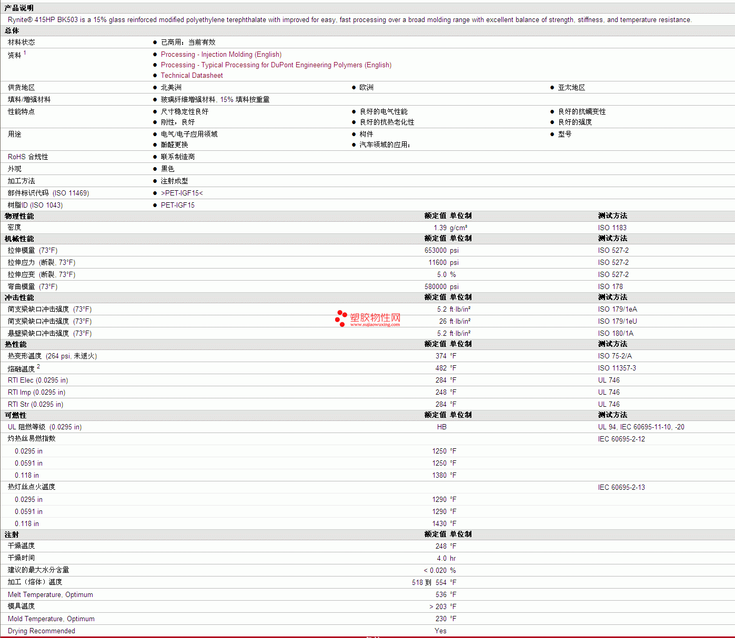This screenshot has width=735, height=638.
Task: Click the 尺寸稳定性良好 feature entry
Action: click(185, 112)
